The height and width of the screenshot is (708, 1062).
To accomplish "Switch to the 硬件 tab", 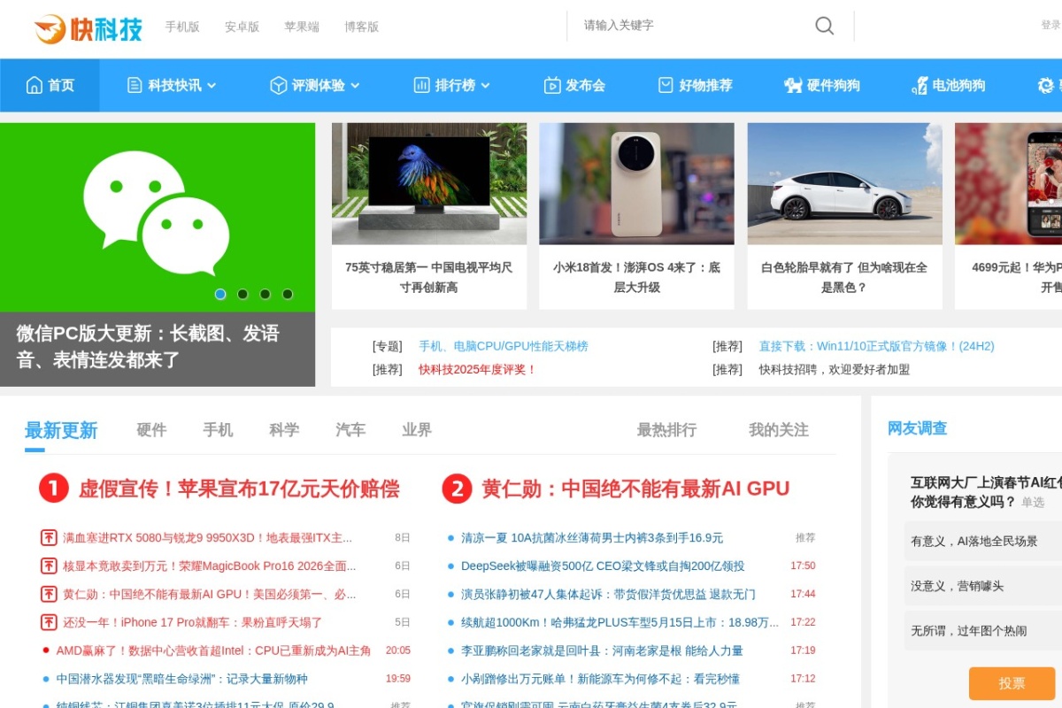I will [x=151, y=430].
